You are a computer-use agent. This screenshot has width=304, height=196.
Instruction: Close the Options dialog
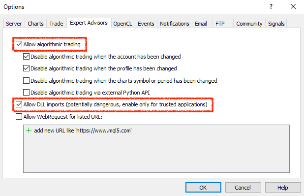pyautogui.click(x=293, y=6)
